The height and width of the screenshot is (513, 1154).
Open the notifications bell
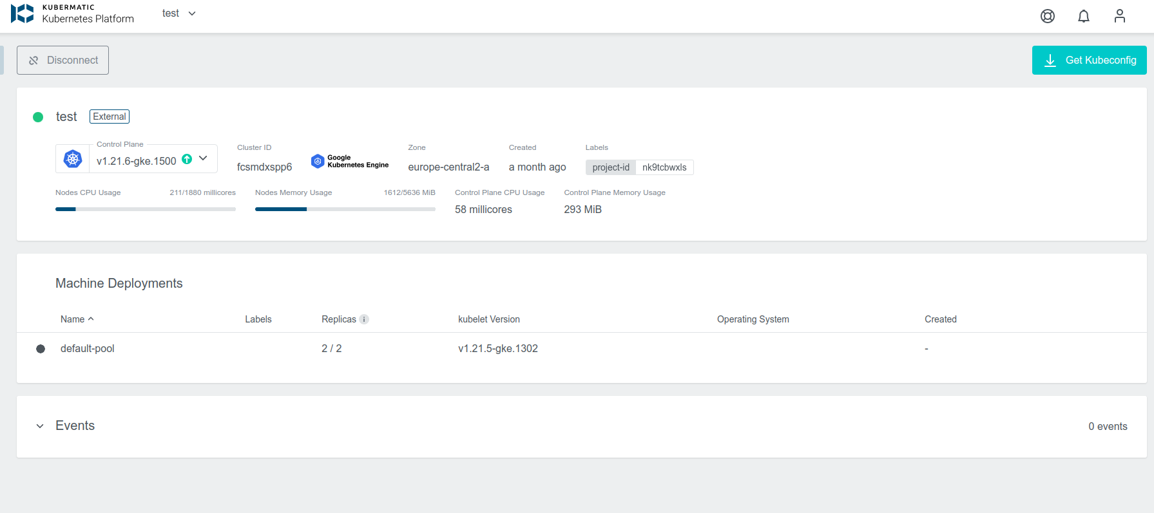click(x=1084, y=16)
